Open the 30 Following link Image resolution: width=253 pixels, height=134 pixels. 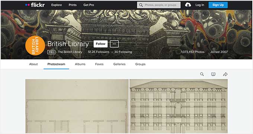(x=123, y=52)
